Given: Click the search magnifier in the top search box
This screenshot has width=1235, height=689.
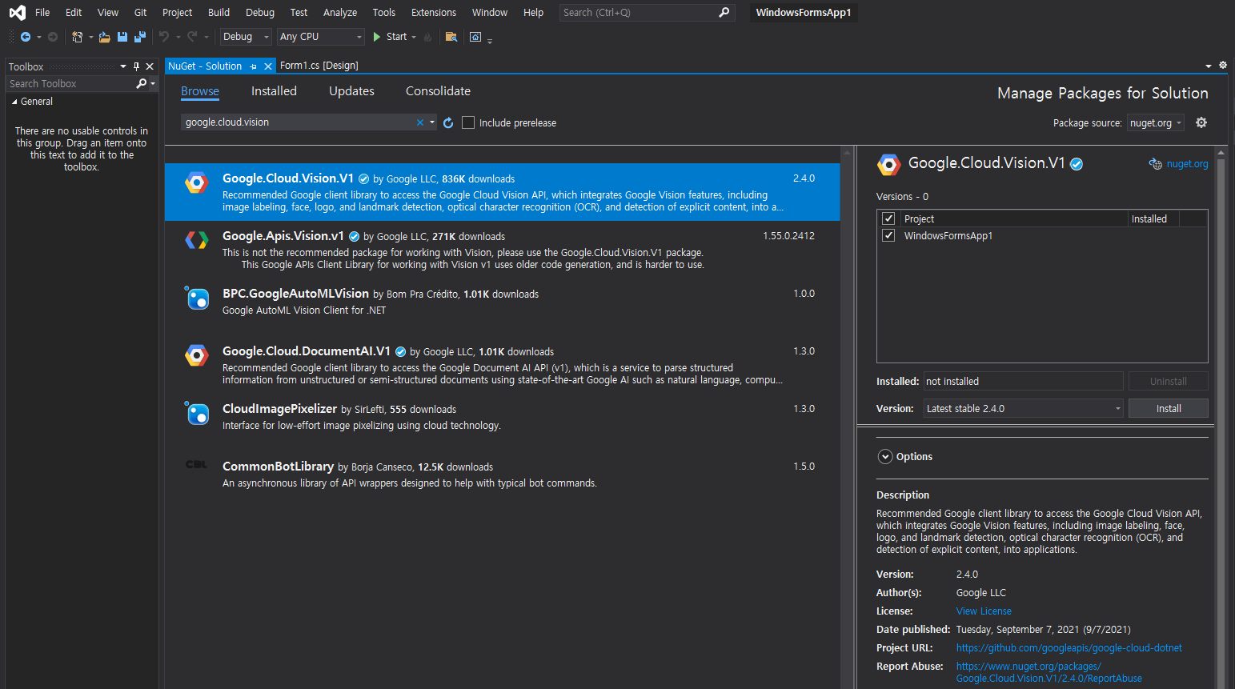Looking at the screenshot, I should (x=724, y=13).
